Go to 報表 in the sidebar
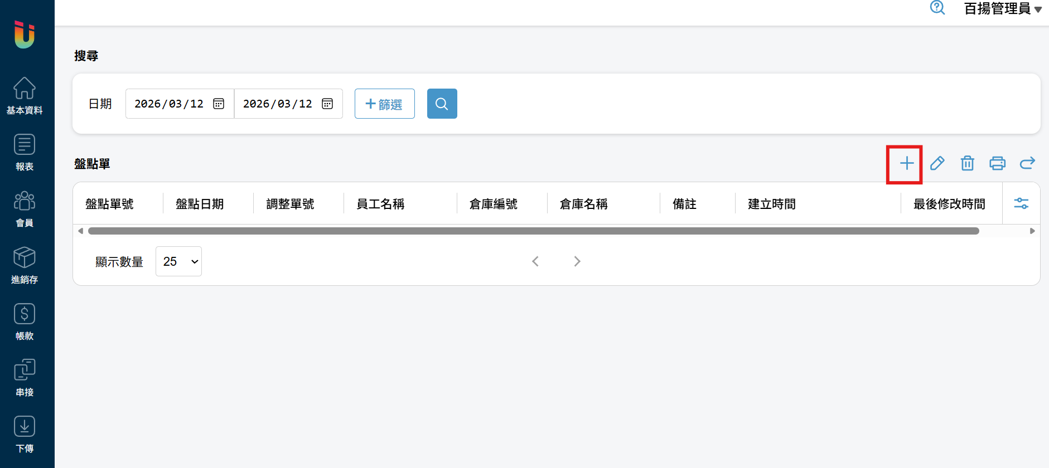 click(25, 152)
